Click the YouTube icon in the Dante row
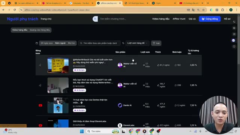The height and width of the screenshot is (135, 240). [40, 105]
